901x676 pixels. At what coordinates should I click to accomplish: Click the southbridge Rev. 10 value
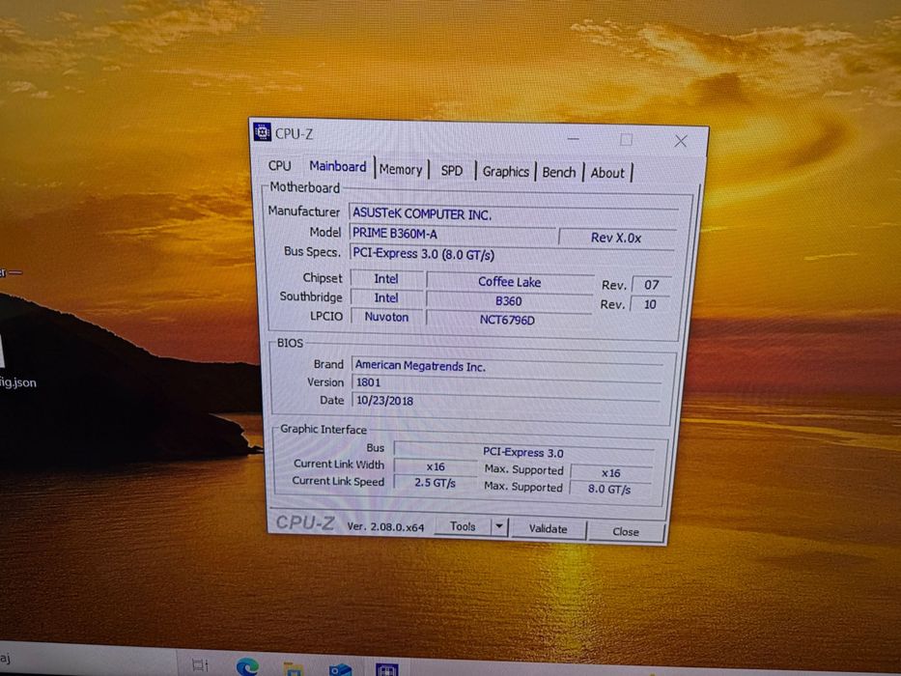650,304
